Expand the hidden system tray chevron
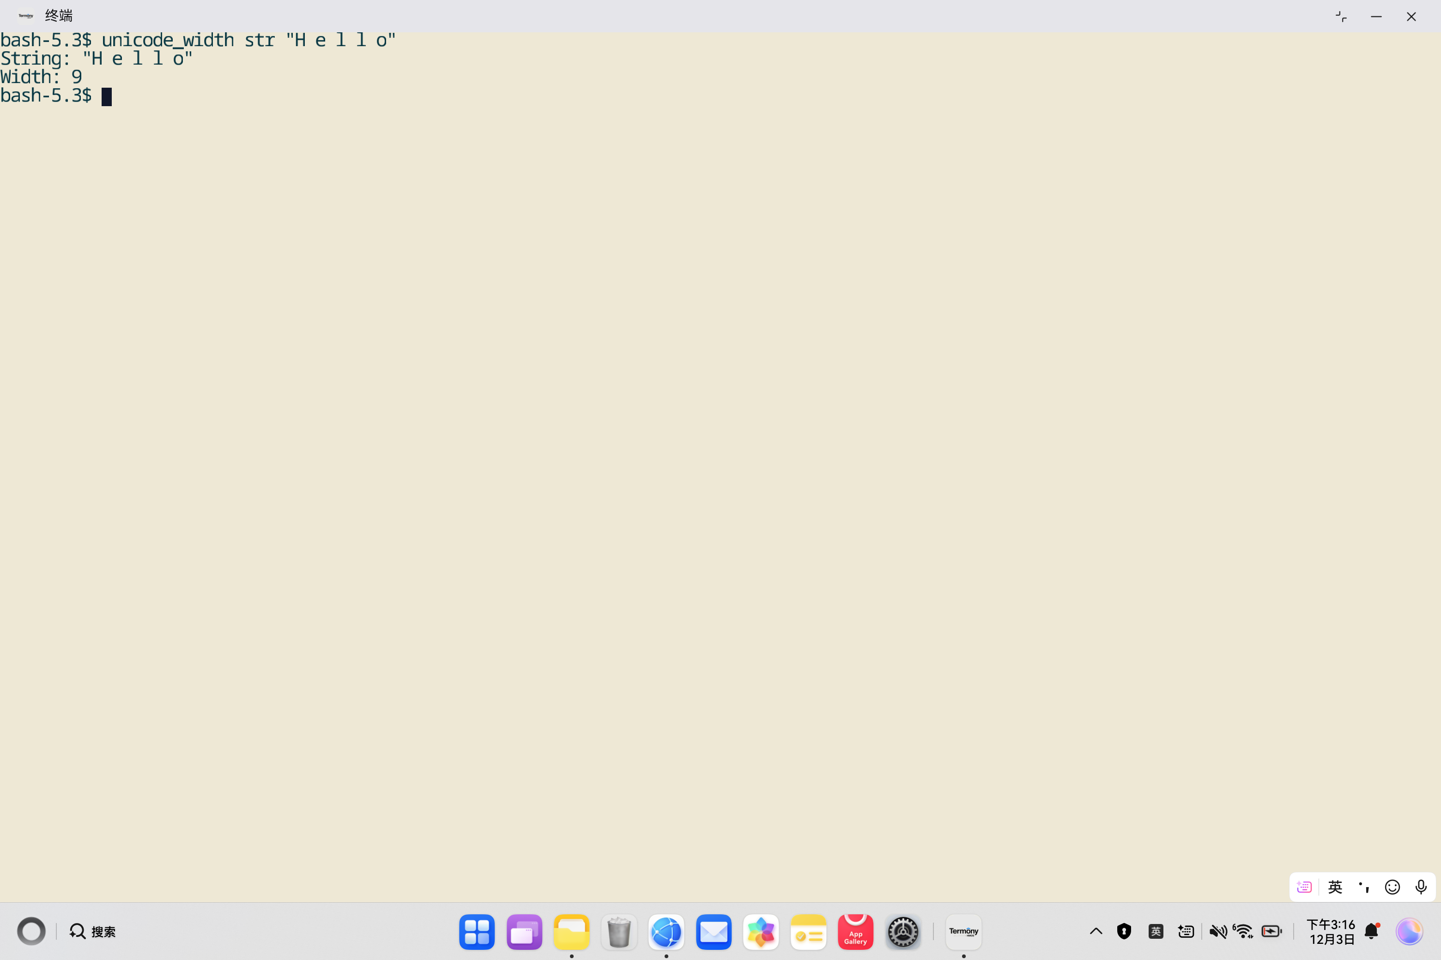 pos(1096,931)
